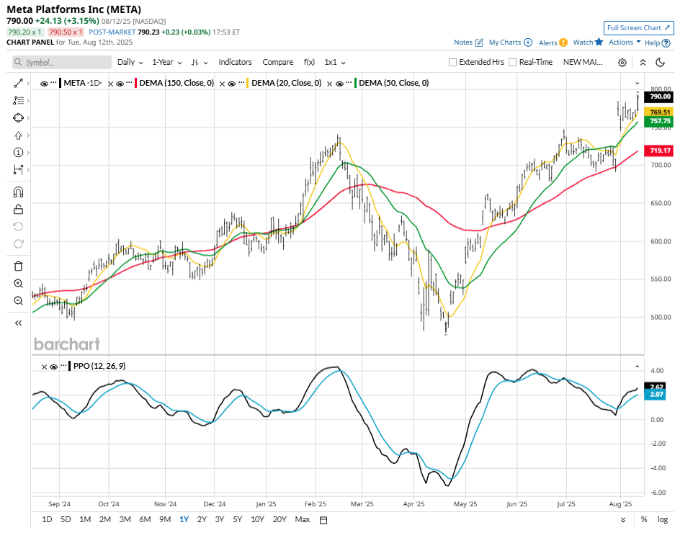Open chart settings gear icon
Screen dimensions: 693x538
(x=622, y=63)
